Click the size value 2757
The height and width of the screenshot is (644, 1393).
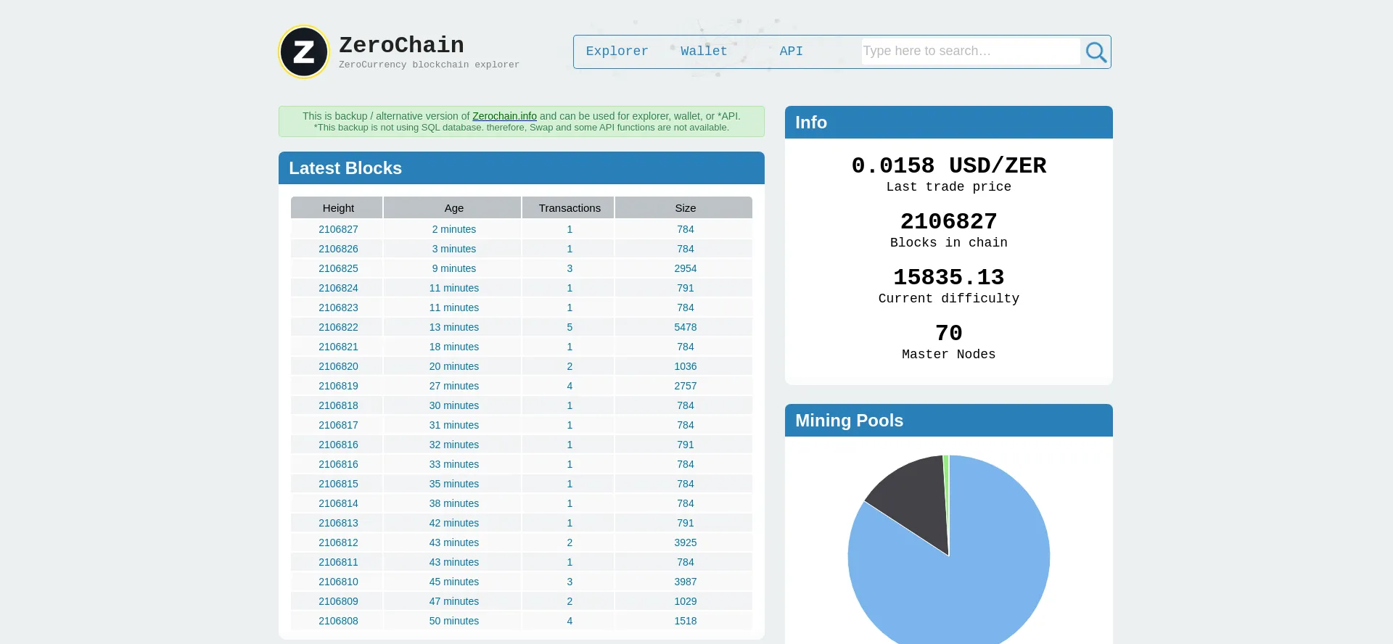click(x=686, y=386)
